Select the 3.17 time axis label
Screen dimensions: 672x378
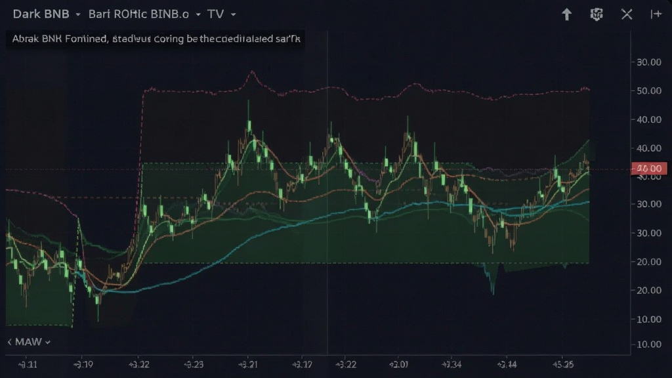click(302, 365)
